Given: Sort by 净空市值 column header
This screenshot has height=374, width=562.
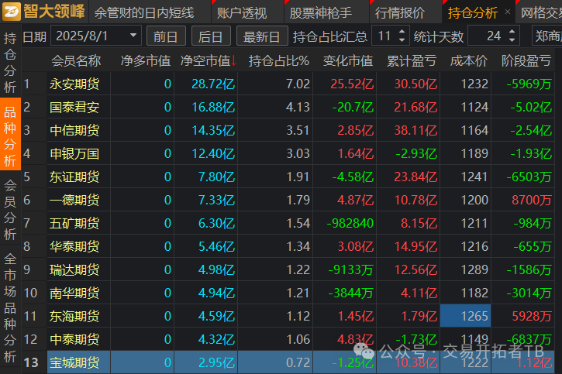Looking at the screenshot, I should [205, 61].
